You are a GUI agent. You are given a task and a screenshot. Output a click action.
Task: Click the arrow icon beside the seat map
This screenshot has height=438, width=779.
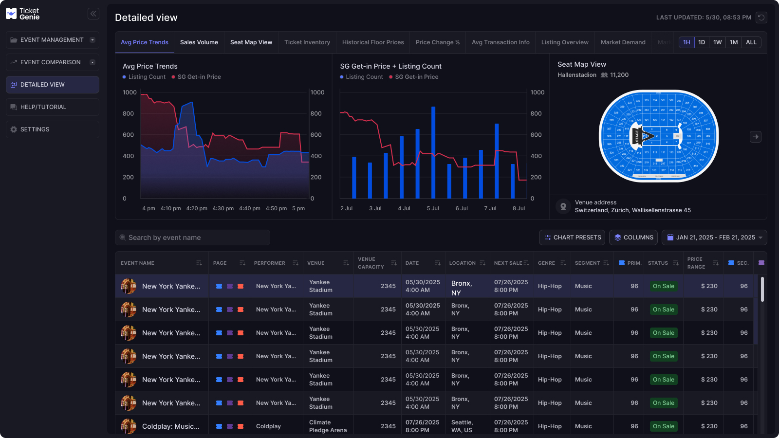coord(755,137)
